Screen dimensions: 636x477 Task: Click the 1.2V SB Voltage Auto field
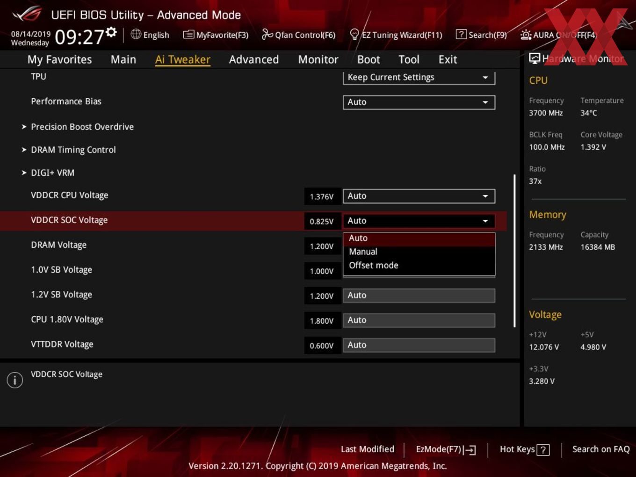click(x=419, y=296)
